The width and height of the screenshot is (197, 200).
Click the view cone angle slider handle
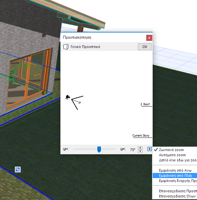pos(99,149)
